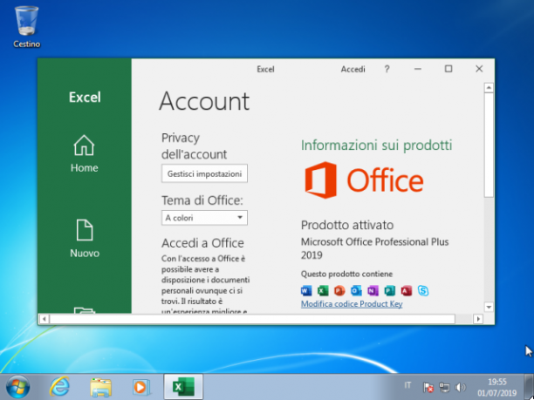Click the Skype icon in product list
534x400 pixels.
click(423, 290)
